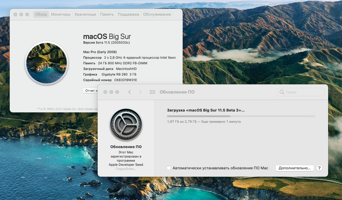Open help with the question mark button
Image resolution: width=342 pixels, height=200 pixels.
319,168
